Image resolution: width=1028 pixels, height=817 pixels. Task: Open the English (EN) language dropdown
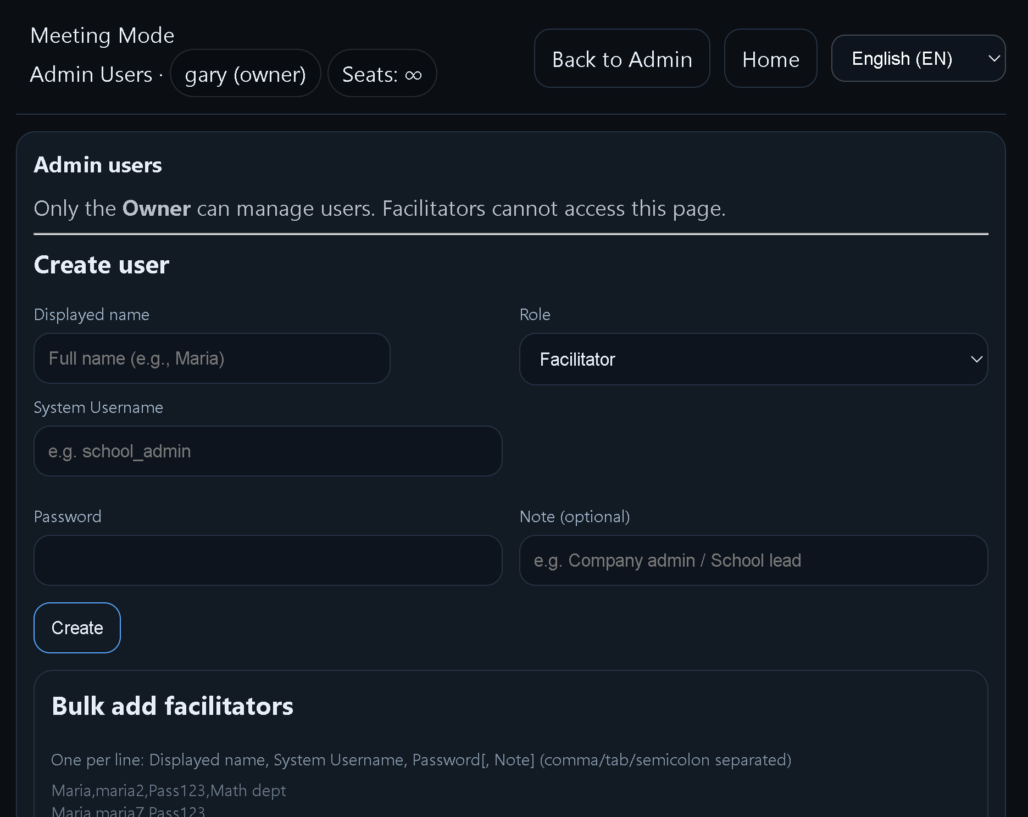coord(918,59)
